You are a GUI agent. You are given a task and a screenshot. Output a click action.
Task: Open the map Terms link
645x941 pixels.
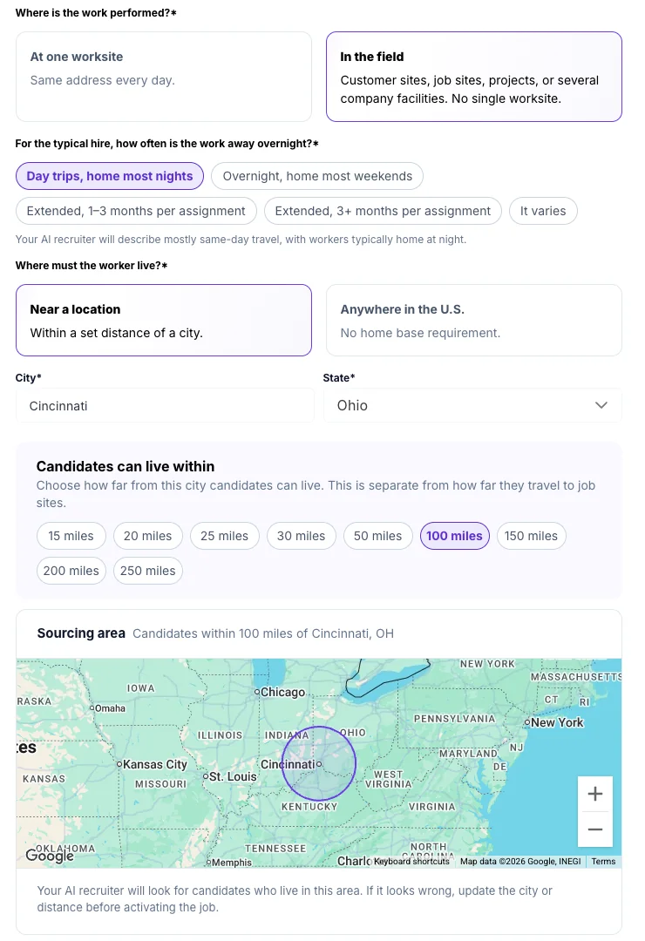pyautogui.click(x=603, y=861)
